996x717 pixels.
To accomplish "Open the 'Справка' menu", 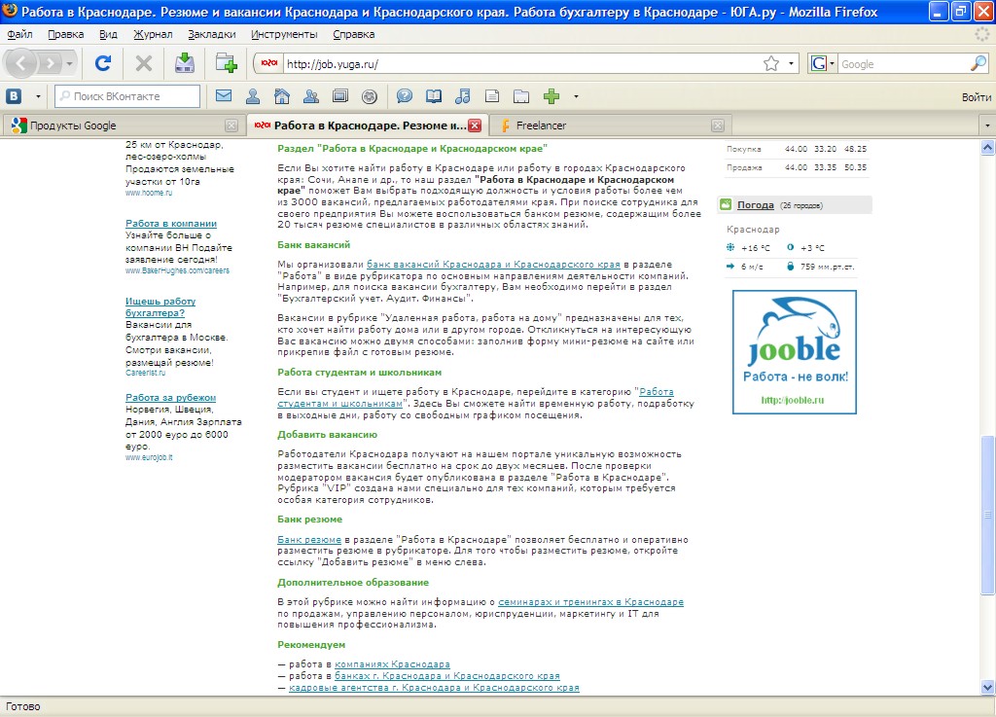I will [x=353, y=34].
